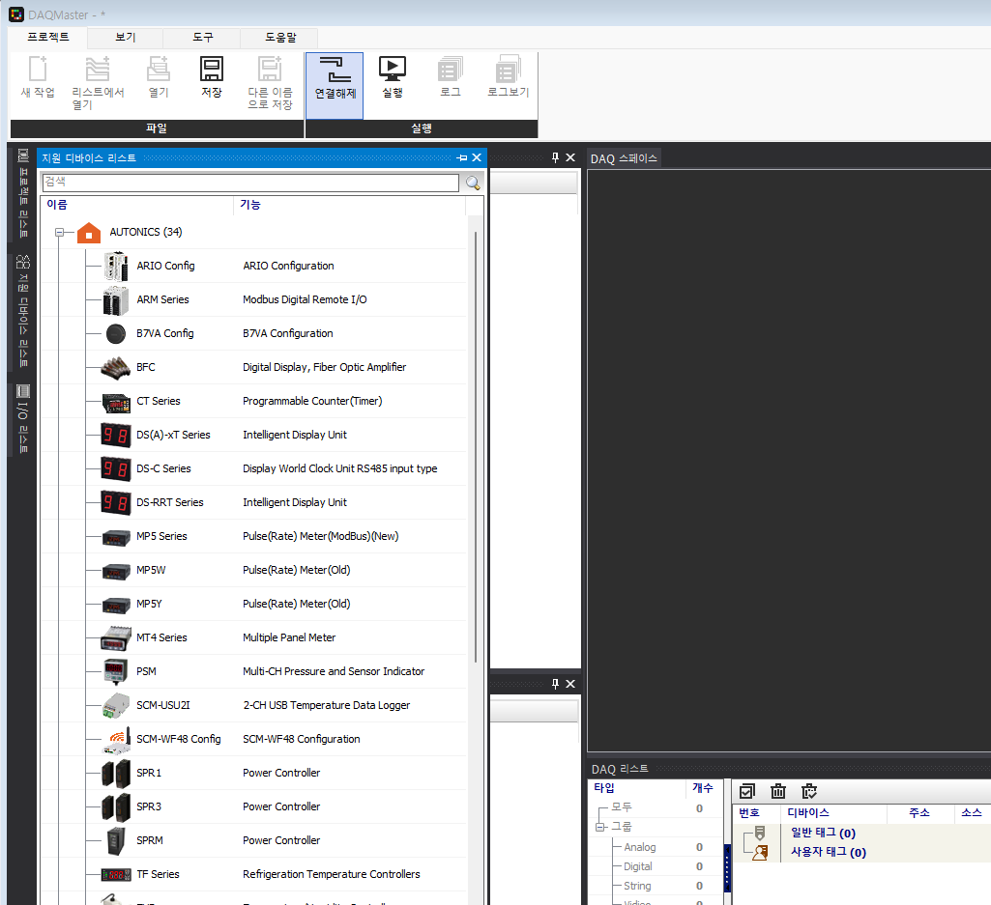Click the 타입 column header
The image size is (991, 905).
coord(637,788)
